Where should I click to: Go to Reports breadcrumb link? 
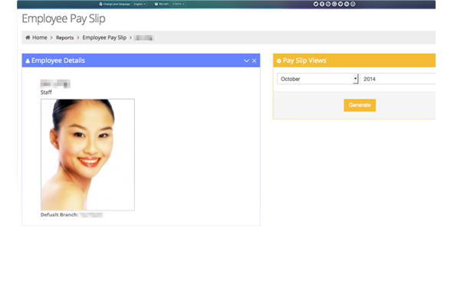click(65, 37)
